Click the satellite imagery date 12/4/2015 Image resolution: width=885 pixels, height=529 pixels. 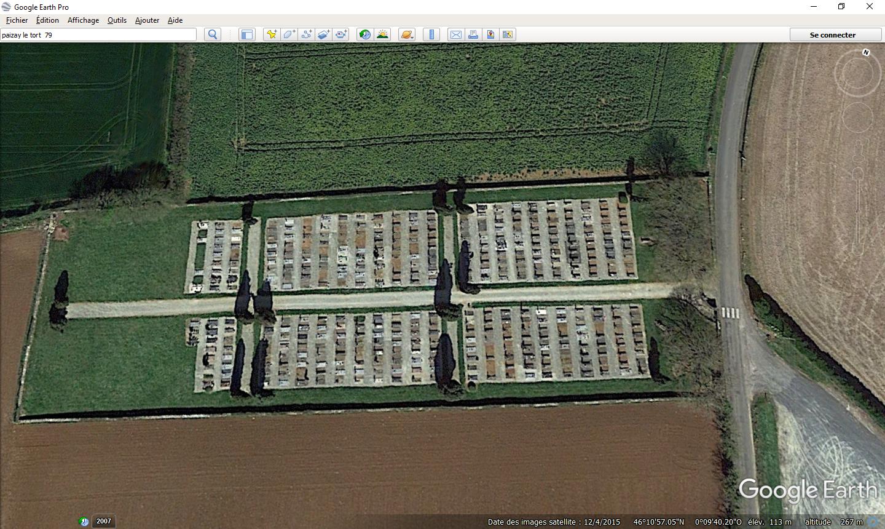pos(602,522)
